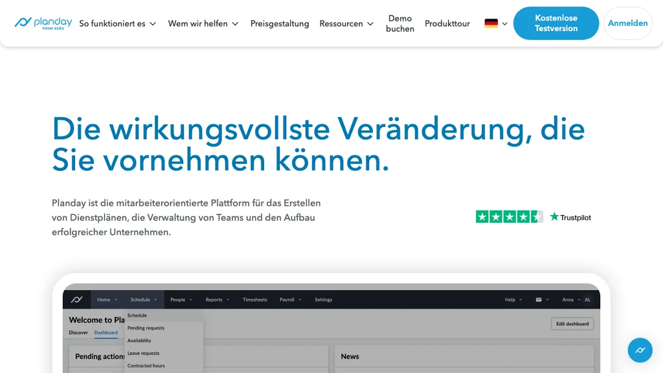This screenshot has width=663, height=373.
Task: Go to Demo buchen
Action: [x=400, y=24]
